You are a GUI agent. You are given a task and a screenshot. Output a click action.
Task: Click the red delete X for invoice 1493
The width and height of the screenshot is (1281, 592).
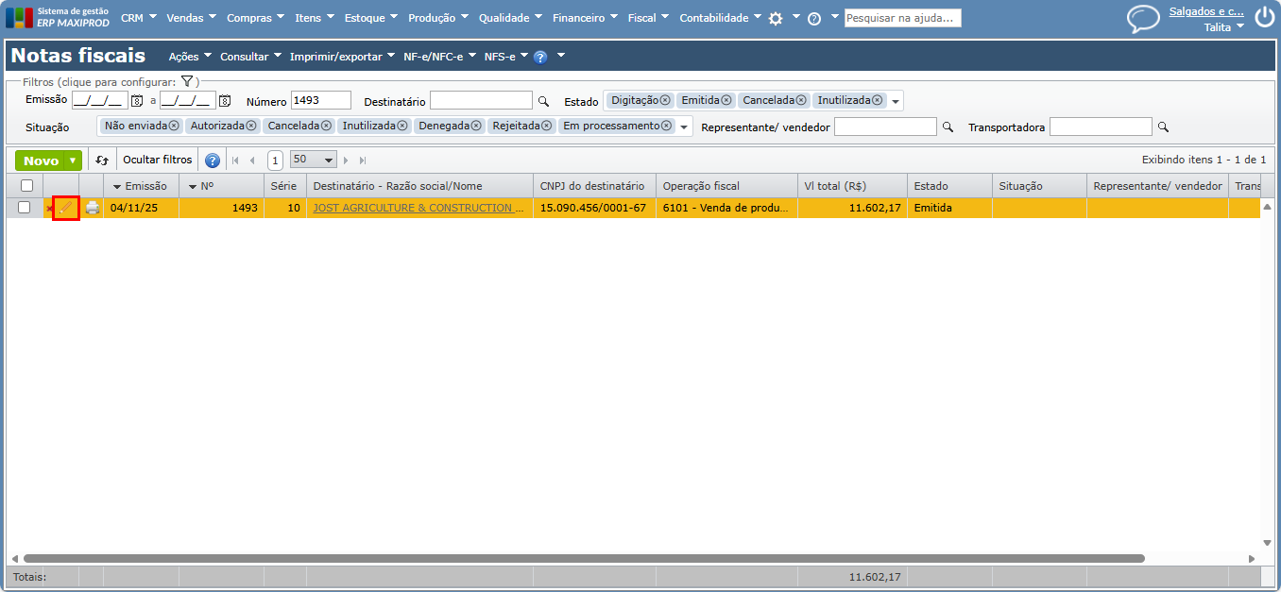click(x=49, y=209)
